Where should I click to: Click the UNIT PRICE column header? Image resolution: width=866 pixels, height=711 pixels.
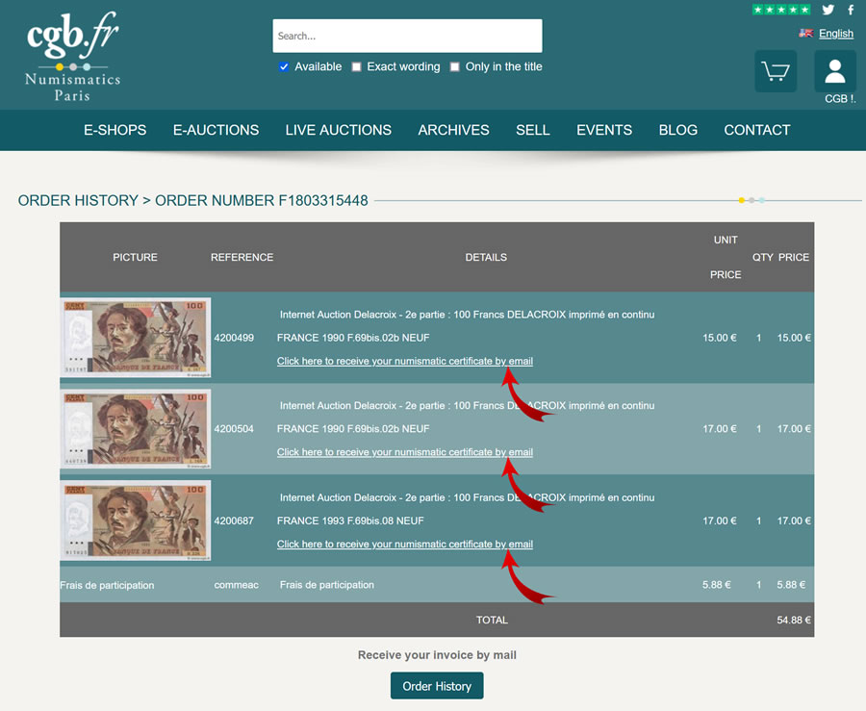tap(726, 257)
